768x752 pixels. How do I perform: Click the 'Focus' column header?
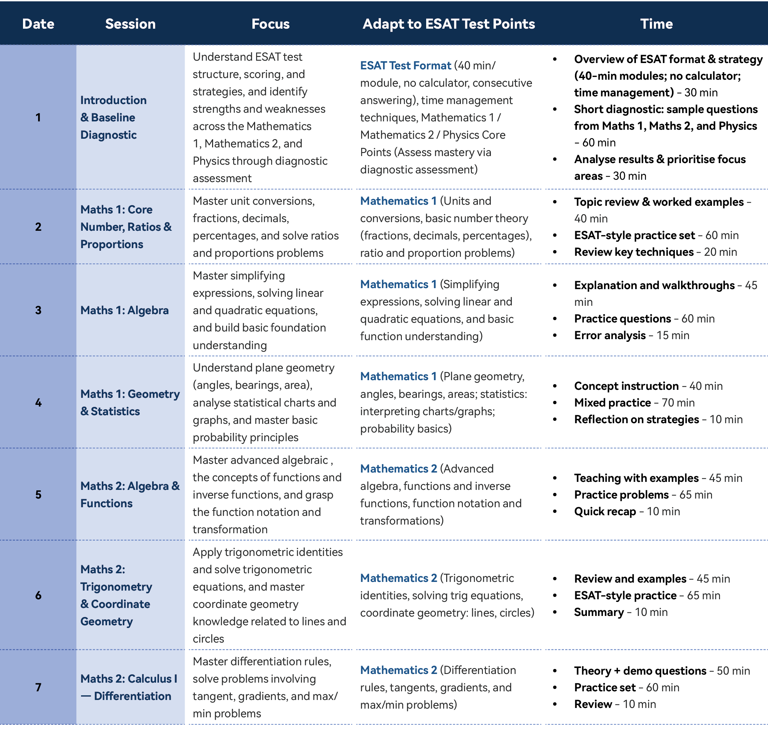tap(270, 24)
